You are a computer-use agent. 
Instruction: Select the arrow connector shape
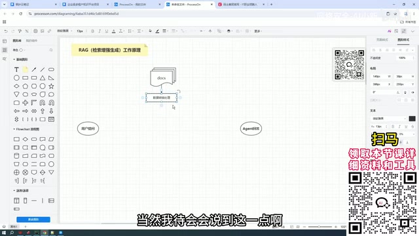click(34, 69)
